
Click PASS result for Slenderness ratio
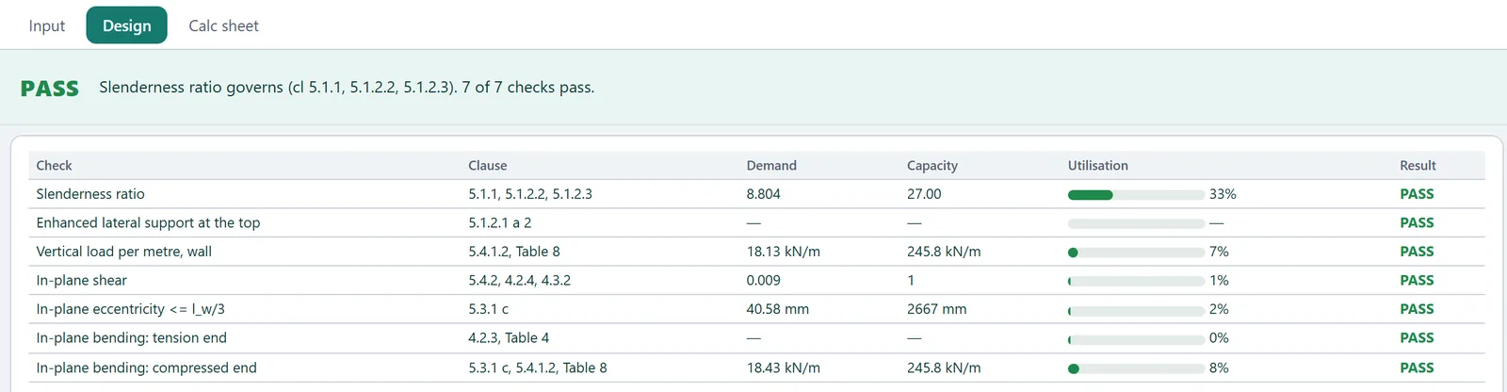point(1417,194)
